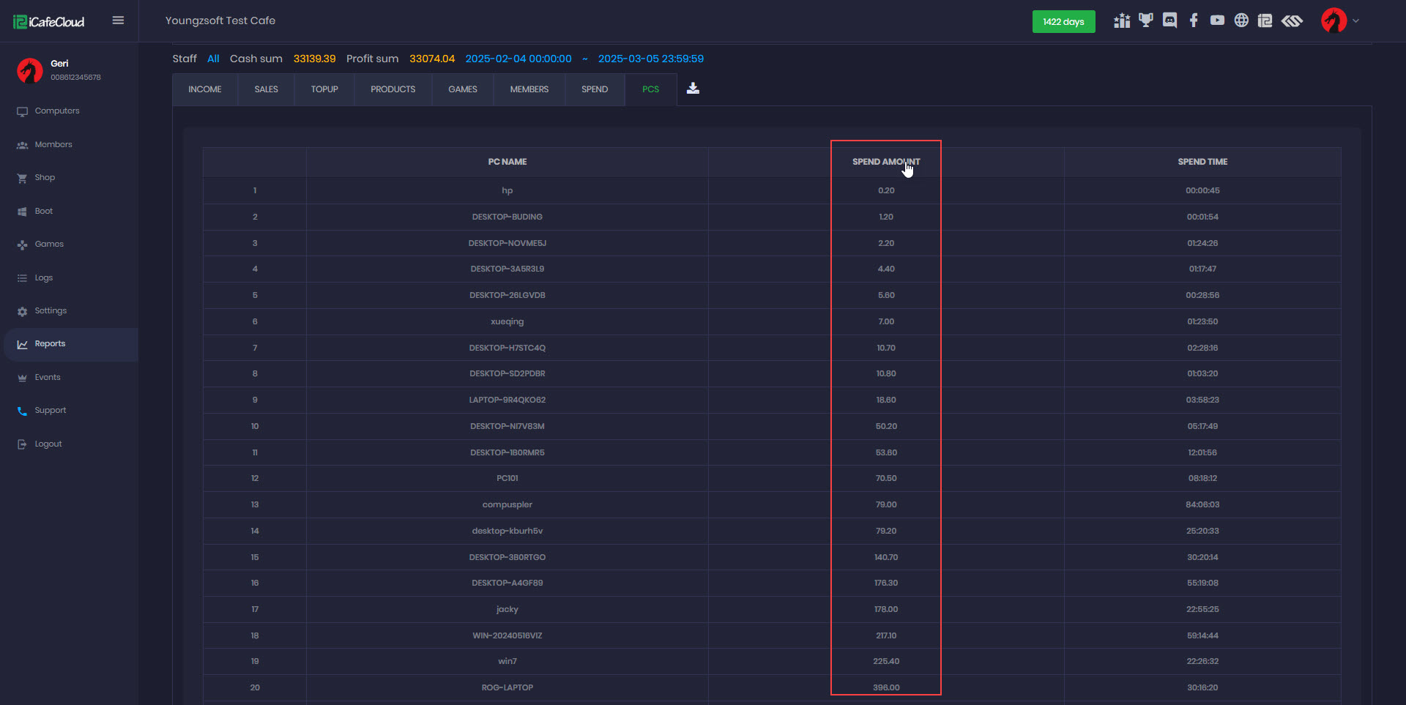Download the report with export icon
The height and width of the screenshot is (705, 1406).
coord(693,89)
